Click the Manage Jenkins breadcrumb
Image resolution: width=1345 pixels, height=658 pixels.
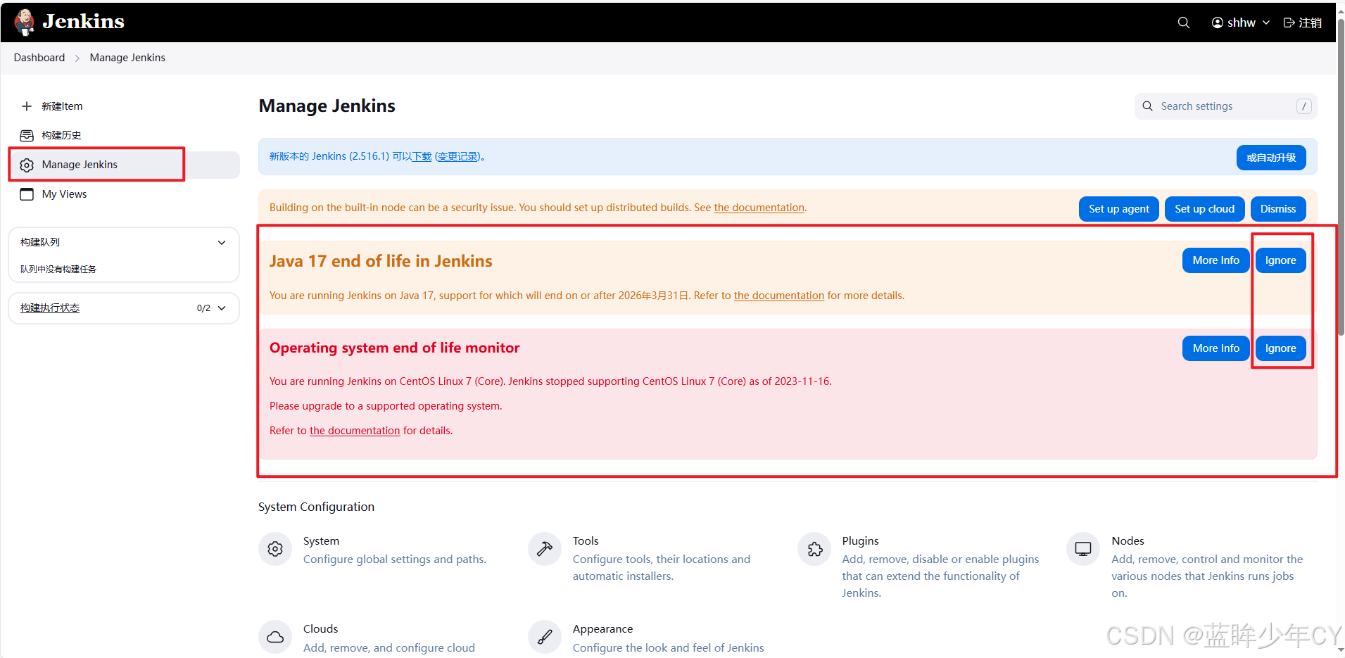[127, 58]
